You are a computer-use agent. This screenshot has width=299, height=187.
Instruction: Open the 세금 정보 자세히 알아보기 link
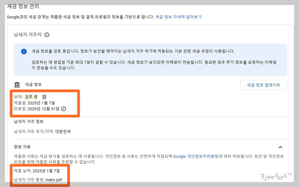point(178,17)
